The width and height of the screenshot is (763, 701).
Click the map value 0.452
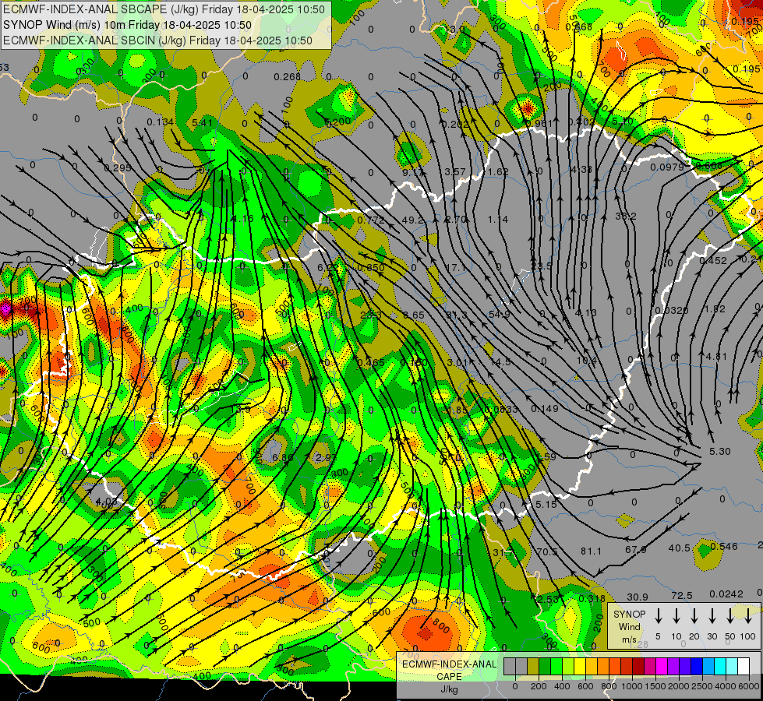coord(713,261)
